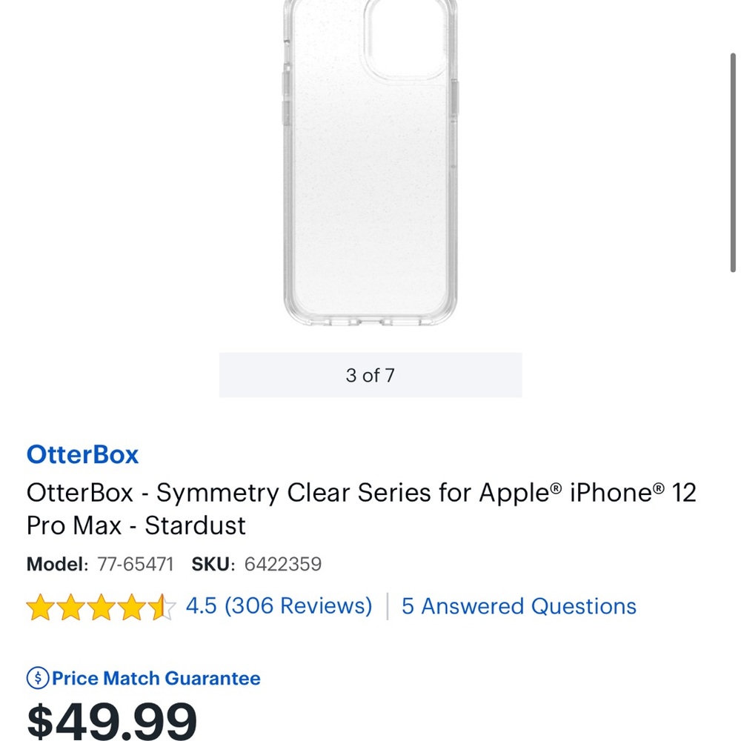Click the yellow star group to rate
The height and width of the screenshot is (741, 741).
(100, 606)
